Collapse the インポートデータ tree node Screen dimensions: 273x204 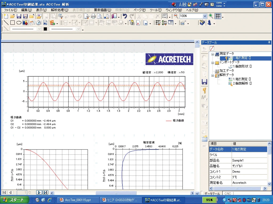pos(212,63)
